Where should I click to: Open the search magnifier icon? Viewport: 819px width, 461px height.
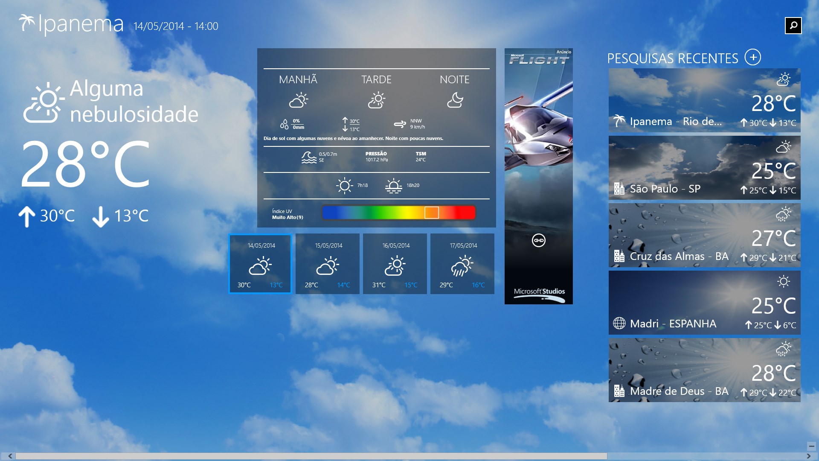793,26
